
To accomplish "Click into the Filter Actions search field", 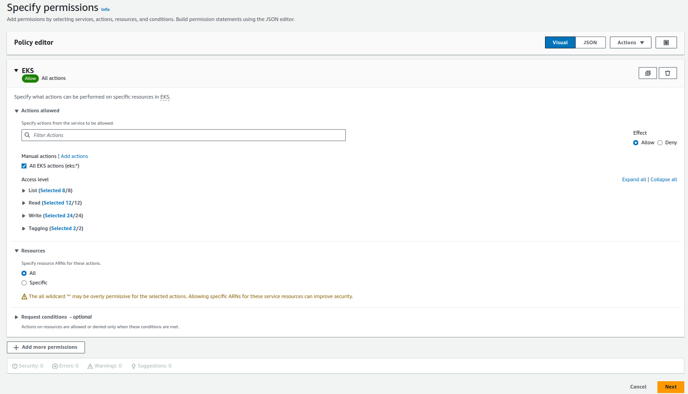I will point(187,135).
